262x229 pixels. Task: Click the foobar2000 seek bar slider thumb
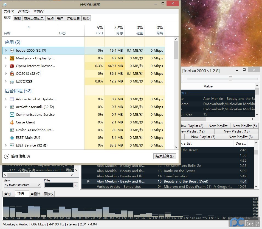[x=230, y=79]
